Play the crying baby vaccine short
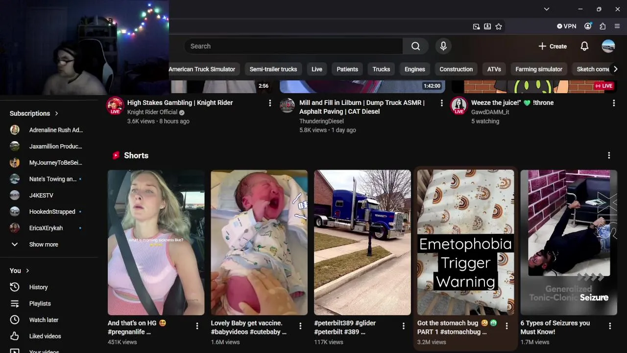This screenshot has width=627, height=353. tap(259, 242)
